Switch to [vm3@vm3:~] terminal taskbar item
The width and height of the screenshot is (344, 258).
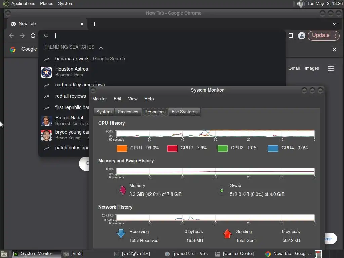[137, 254]
